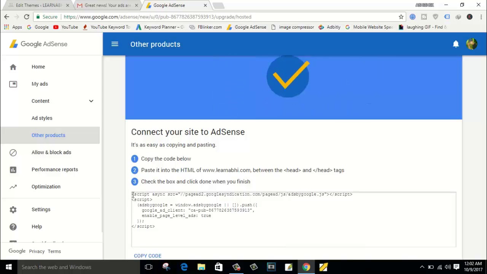Click the Optimization trend icon
The image size is (487, 274).
pos(13,187)
